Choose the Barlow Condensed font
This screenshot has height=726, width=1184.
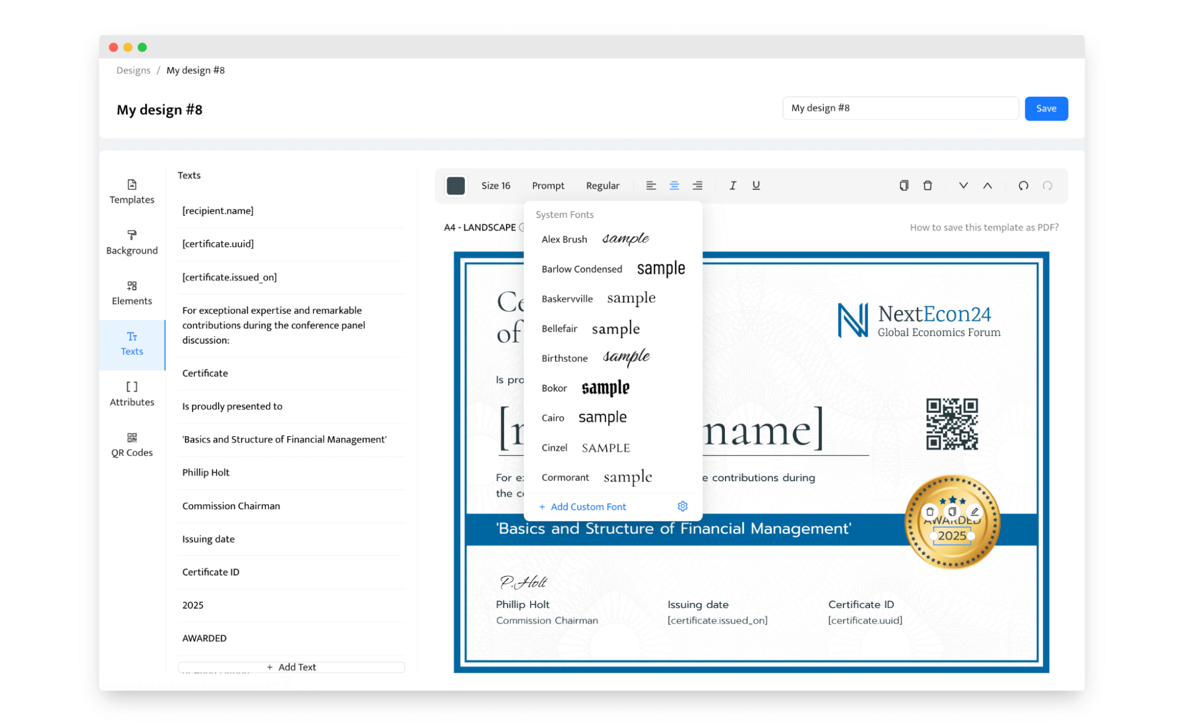point(613,268)
